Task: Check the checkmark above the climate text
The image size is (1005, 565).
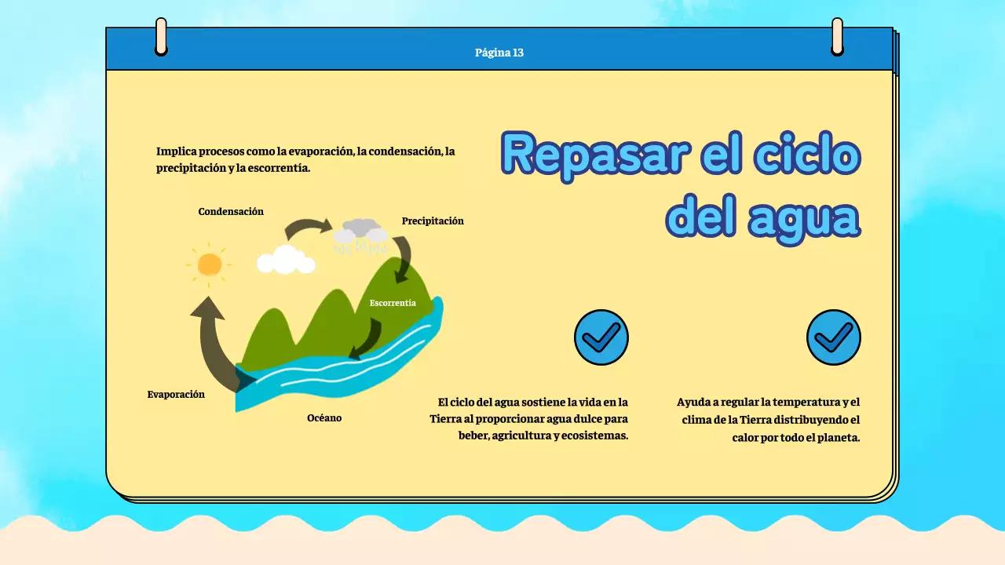Action: (x=834, y=337)
